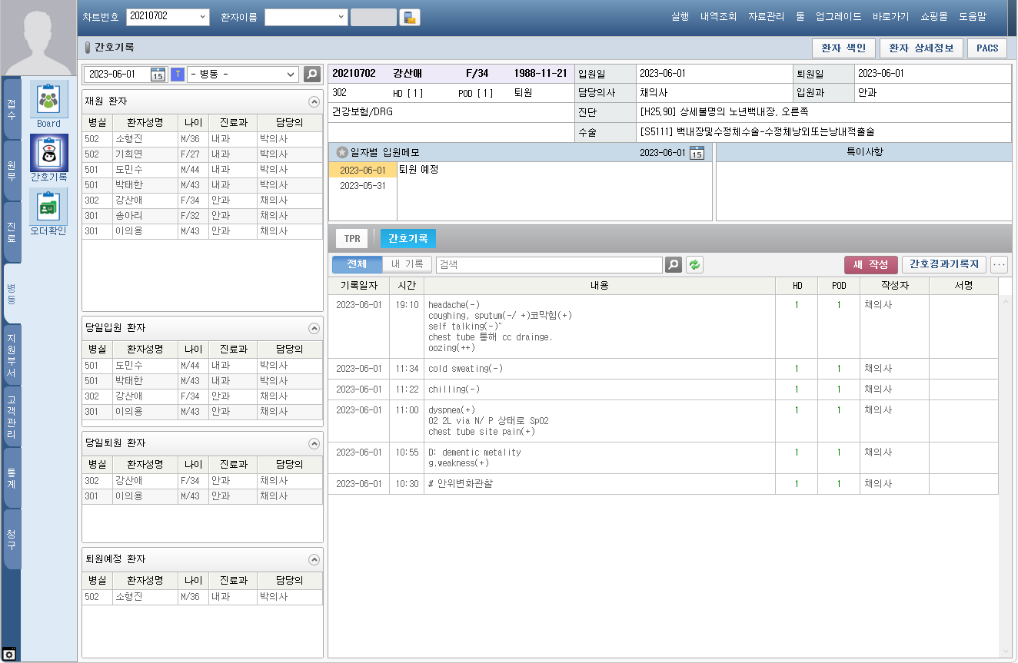
Task: Open 환자 상세정보 button
Action: point(920,48)
